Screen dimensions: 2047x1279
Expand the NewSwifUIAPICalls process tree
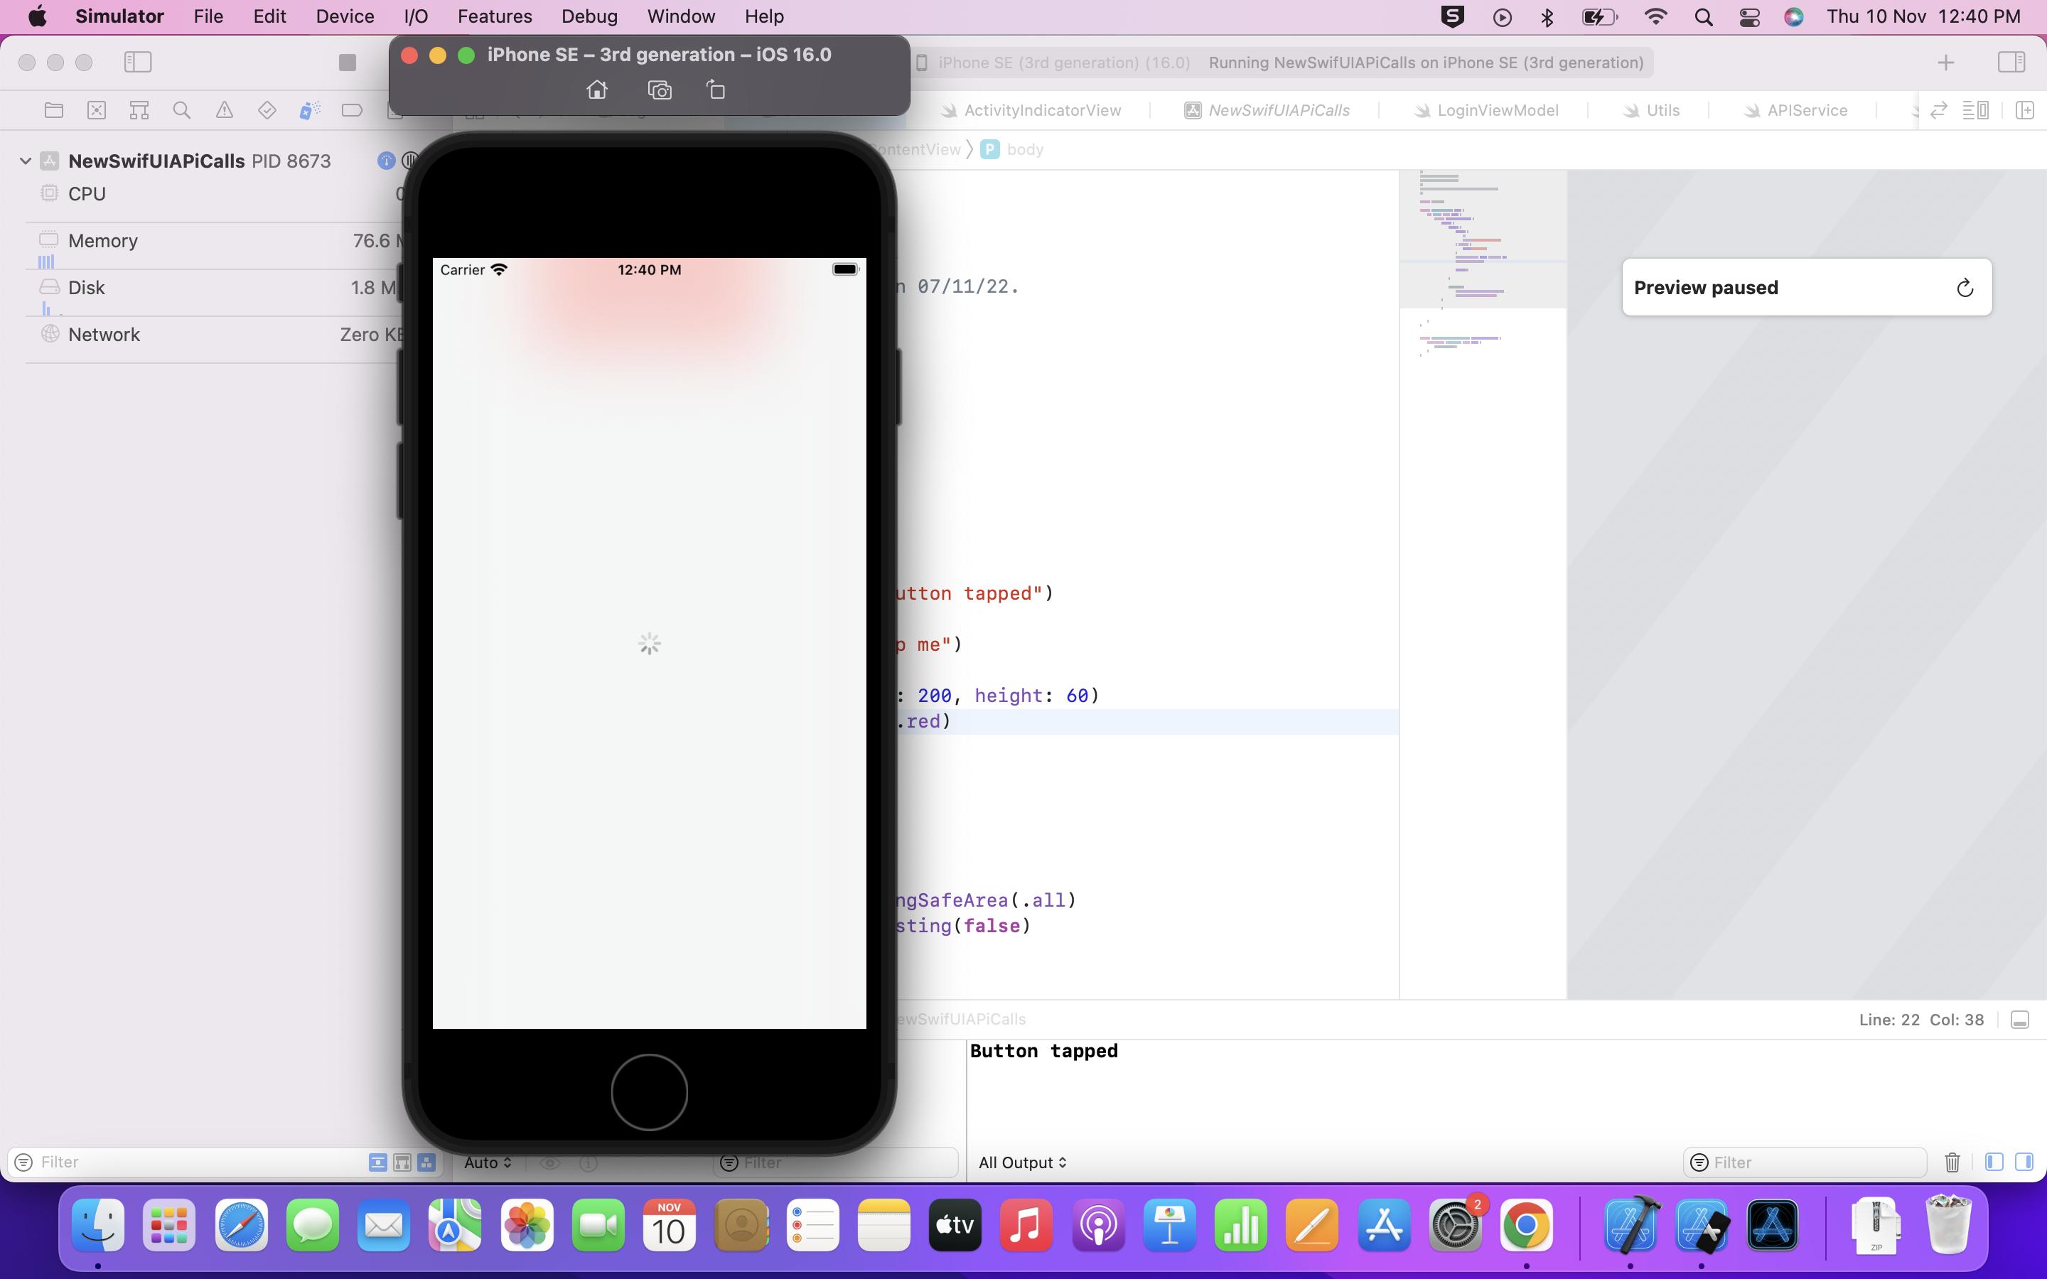click(x=25, y=159)
